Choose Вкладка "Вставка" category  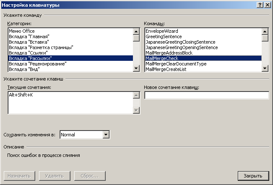(29, 42)
